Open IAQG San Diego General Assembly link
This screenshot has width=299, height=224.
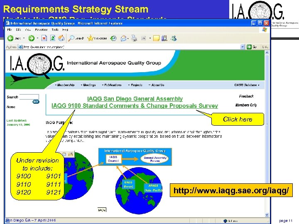[135, 99]
